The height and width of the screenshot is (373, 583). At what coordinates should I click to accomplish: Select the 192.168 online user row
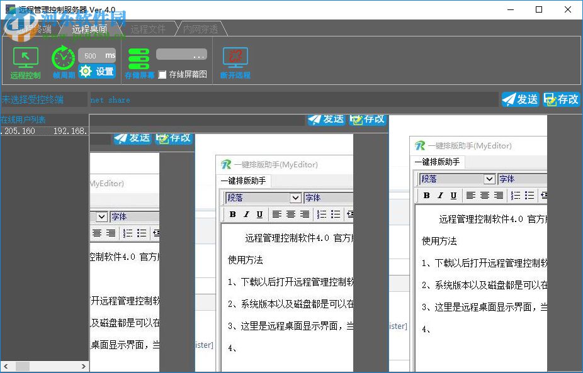[x=44, y=131]
